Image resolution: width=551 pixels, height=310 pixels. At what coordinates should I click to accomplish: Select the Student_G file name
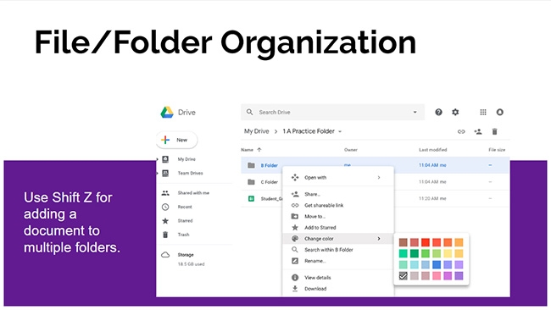pyautogui.click(x=271, y=199)
